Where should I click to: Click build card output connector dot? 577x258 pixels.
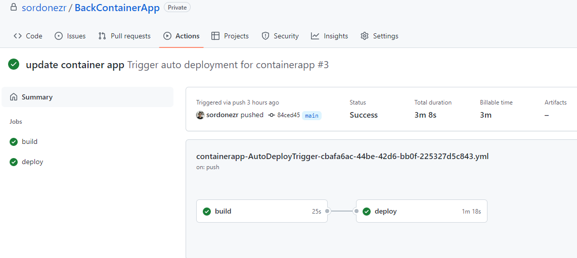pyautogui.click(x=328, y=211)
